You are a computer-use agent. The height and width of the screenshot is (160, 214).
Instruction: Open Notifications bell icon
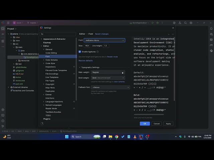click(211, 28)
